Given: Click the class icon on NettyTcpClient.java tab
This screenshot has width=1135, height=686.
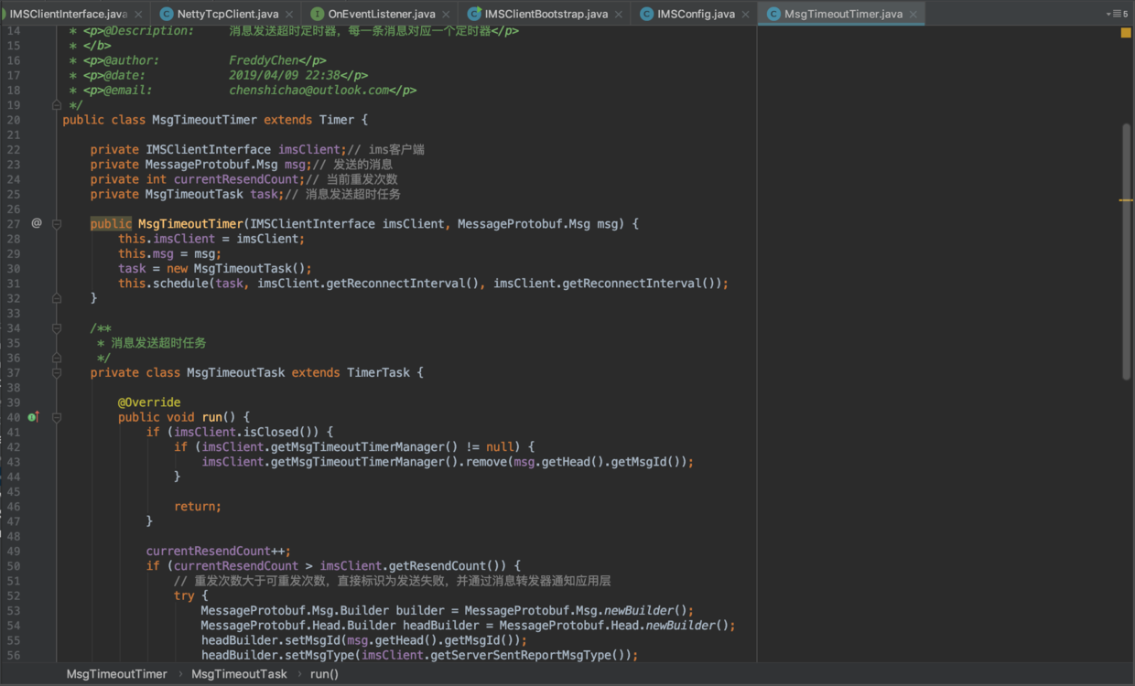Looking at the screenshot, I should point(166,14).
